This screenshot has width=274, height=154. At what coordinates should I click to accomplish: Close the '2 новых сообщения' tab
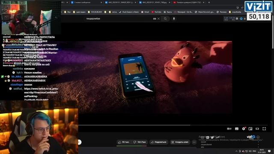tap(101, 3)
